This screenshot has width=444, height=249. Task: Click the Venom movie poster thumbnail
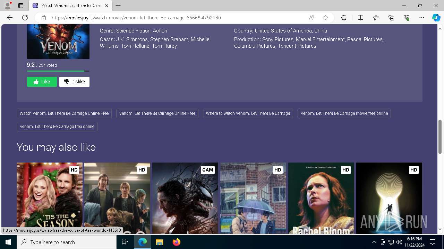(x=58, y=41)
